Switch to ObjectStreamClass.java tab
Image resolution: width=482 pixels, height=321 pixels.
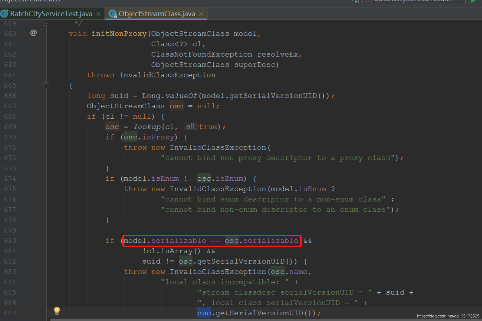tap(157, 14)
